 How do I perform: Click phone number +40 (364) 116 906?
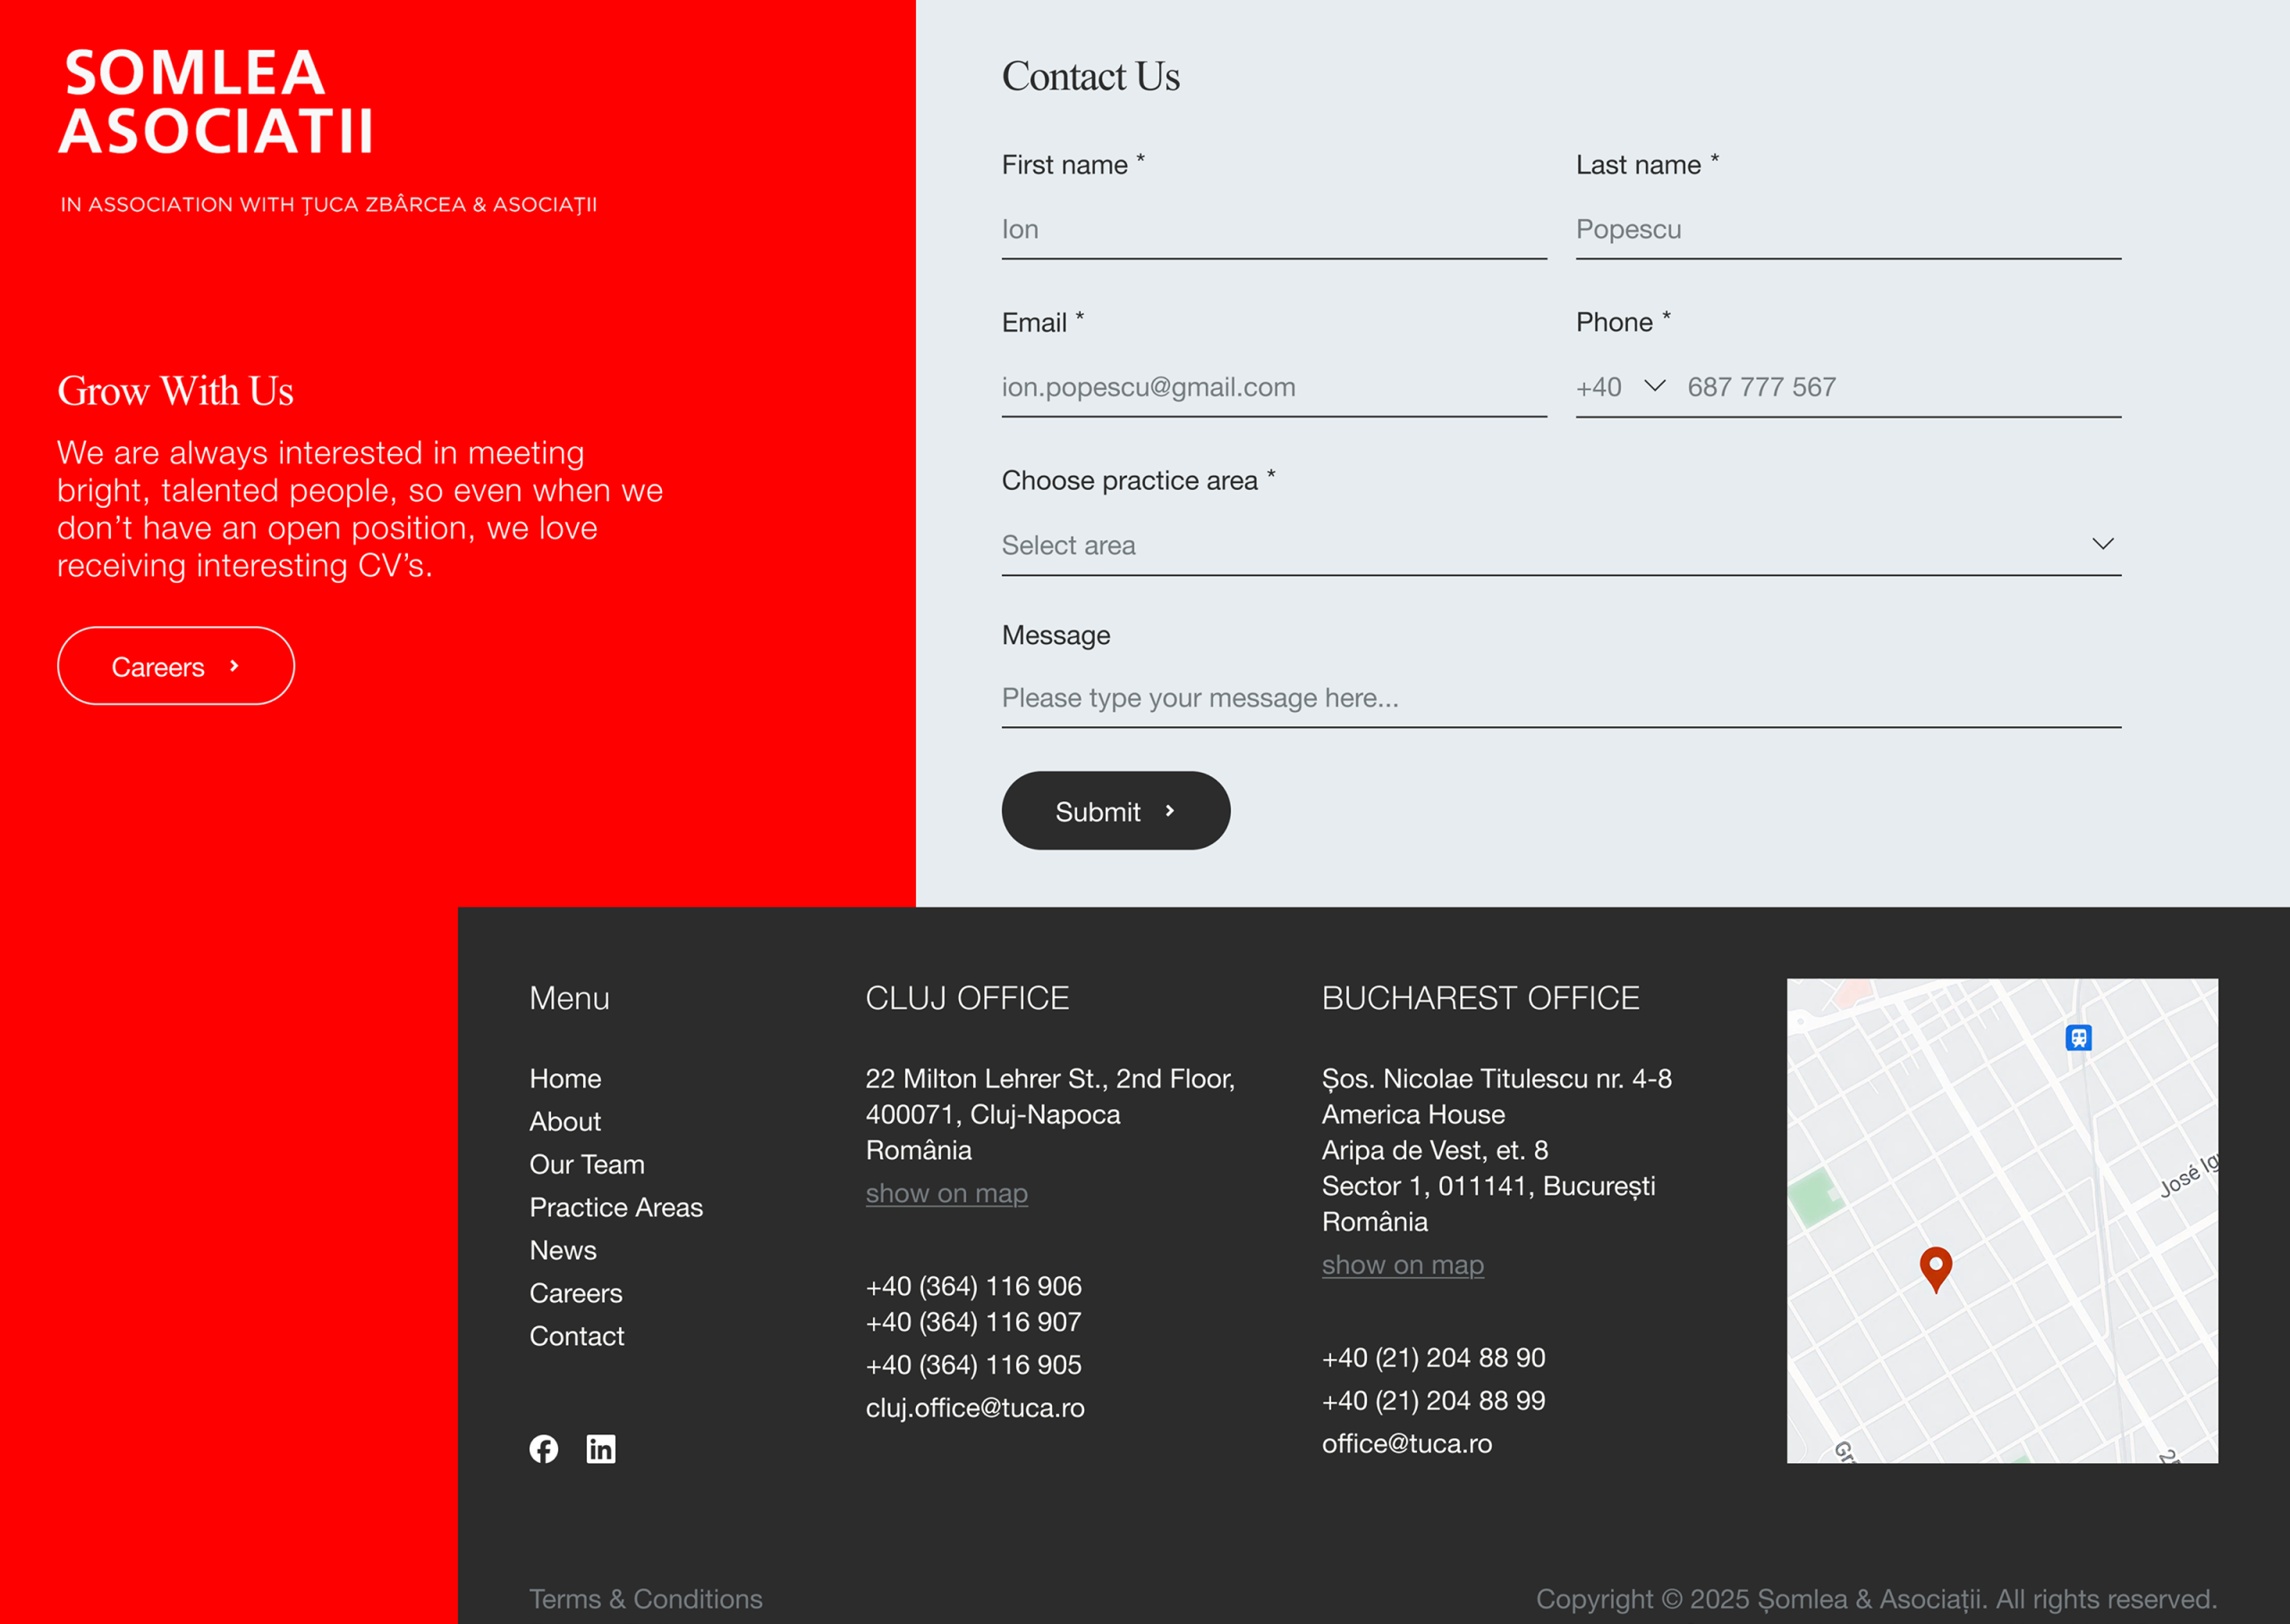point(973,1285)
